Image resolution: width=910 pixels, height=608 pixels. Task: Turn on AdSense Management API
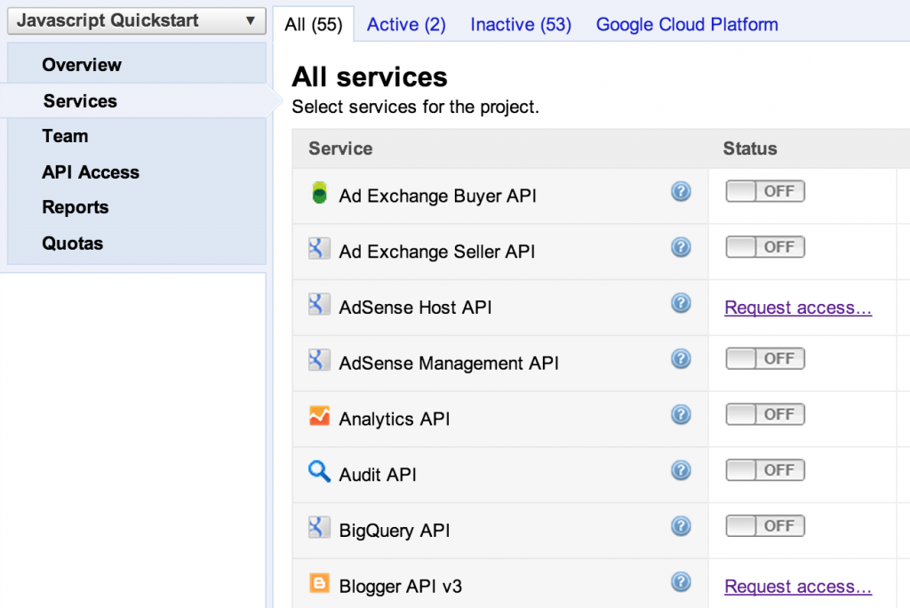point(765,358)
